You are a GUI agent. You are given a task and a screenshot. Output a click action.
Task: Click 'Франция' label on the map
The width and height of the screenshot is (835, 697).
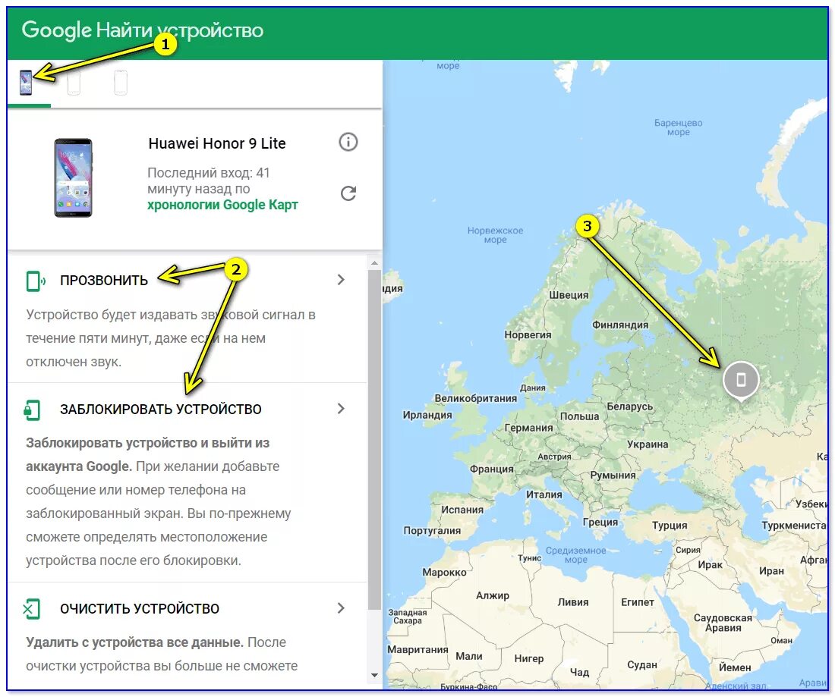click(492, 469)
